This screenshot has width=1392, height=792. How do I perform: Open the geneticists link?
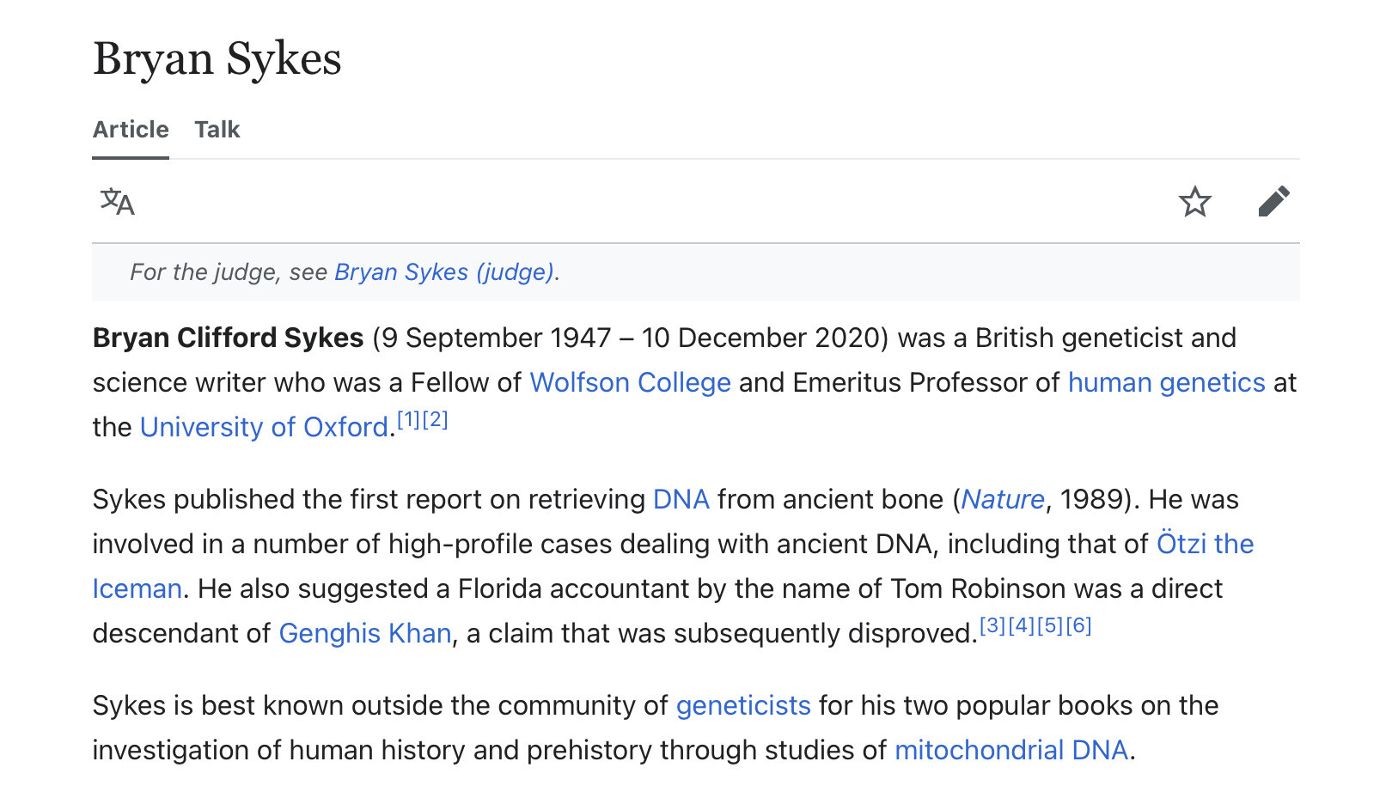[x=743, y=705]
